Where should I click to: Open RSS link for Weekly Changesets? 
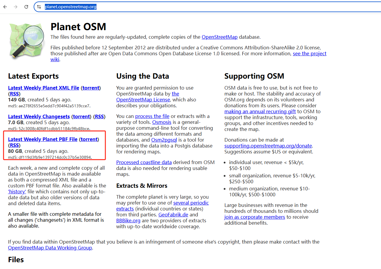pos(99,116)
